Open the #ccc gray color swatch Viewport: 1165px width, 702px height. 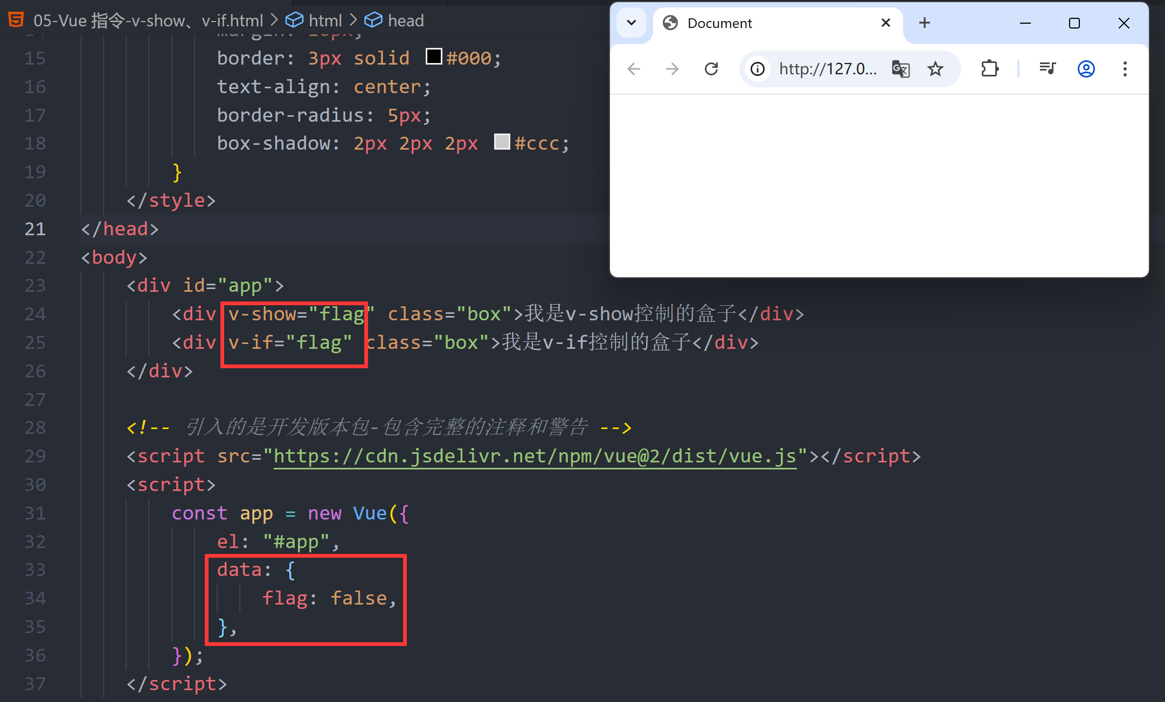(502, 142)
